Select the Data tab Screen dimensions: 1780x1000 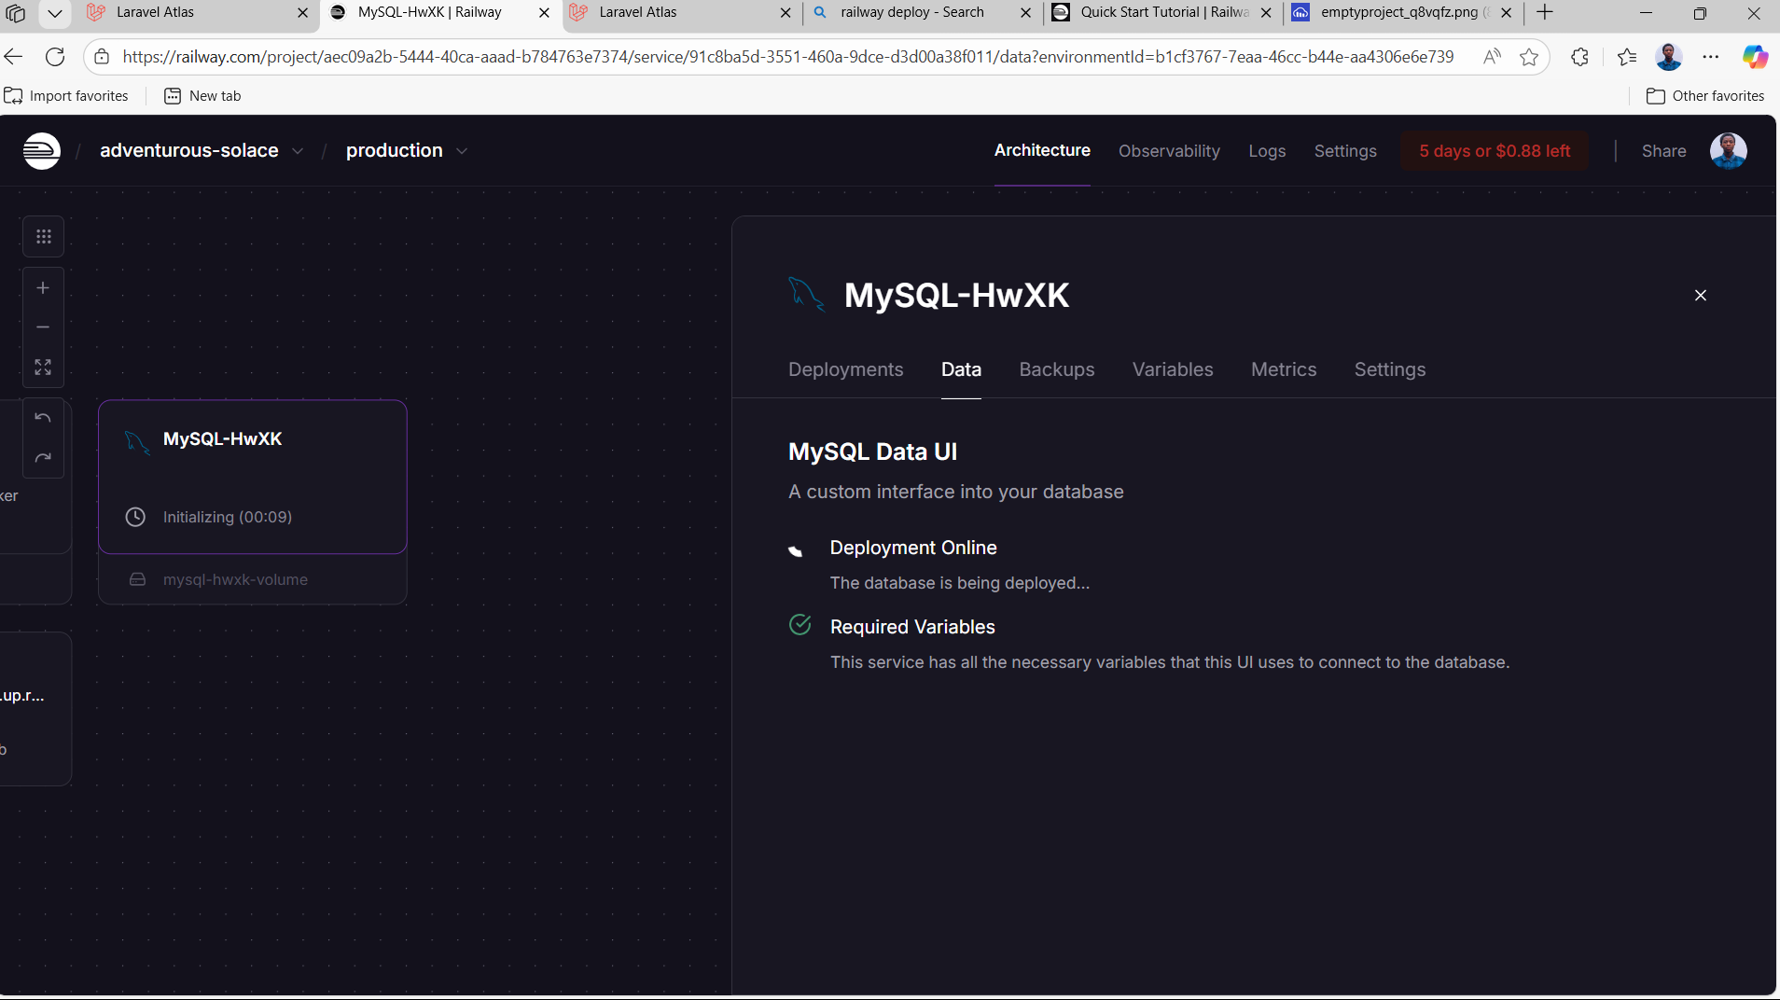[961, 369]
